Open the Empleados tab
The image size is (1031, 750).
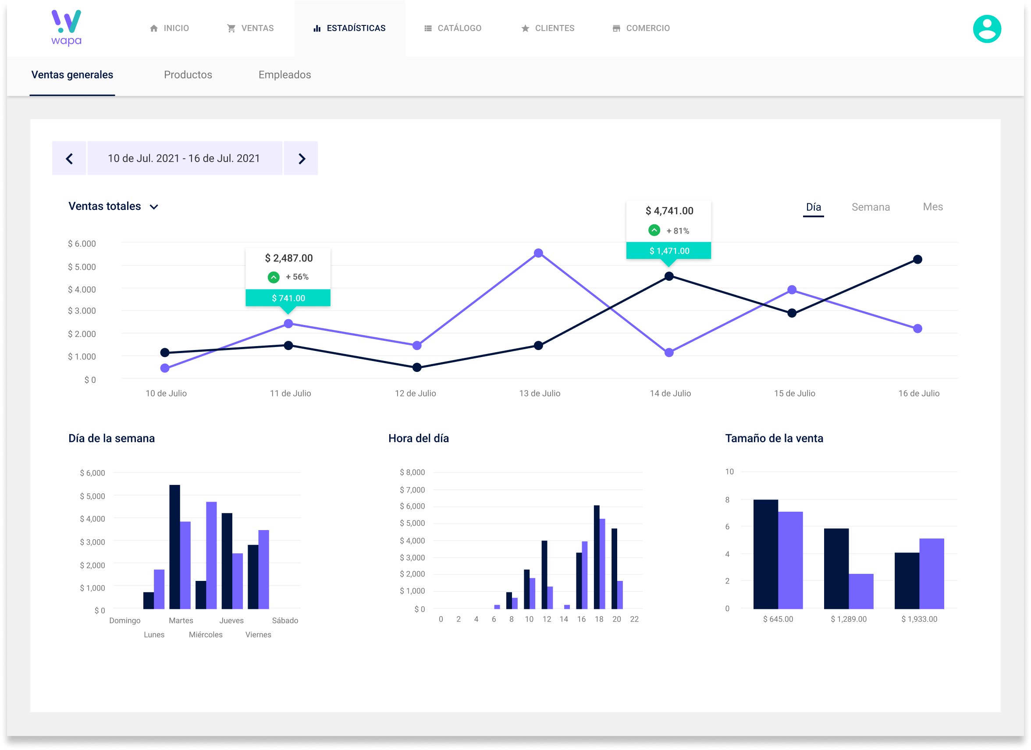click(x=284, y=75)
